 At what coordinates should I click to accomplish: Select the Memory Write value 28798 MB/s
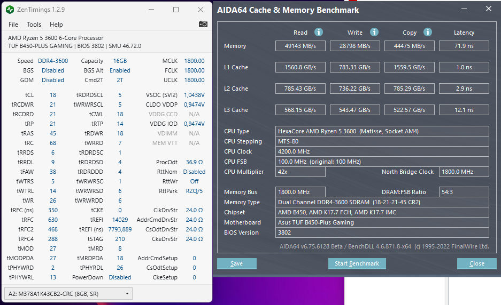pyautogui.click(x=355, y=46)
